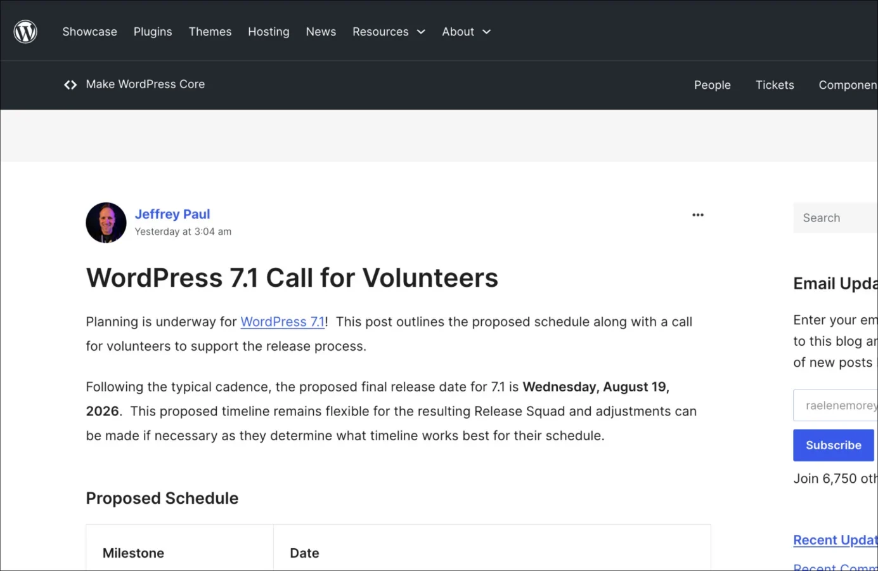Click the WordPress logo icon
The width and height of the screenshot is (878, 571).
(25, 32)
